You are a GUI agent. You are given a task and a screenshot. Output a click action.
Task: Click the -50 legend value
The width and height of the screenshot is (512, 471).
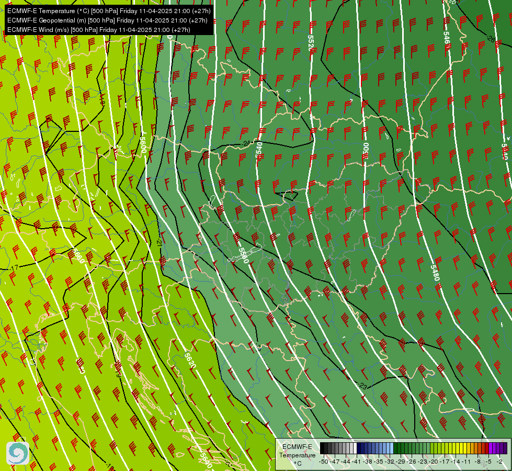pos(324,462)
